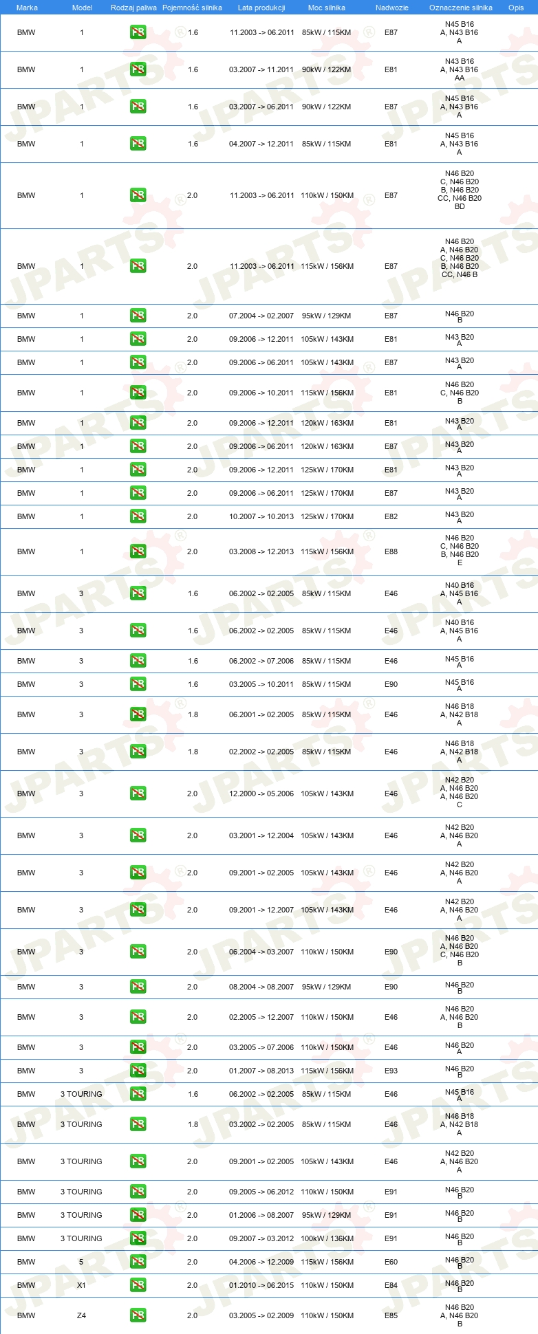Click the fuel icon in the 120kW / 163KM E81 row
The image size is (538, 1334).
[x=138, y=423]
